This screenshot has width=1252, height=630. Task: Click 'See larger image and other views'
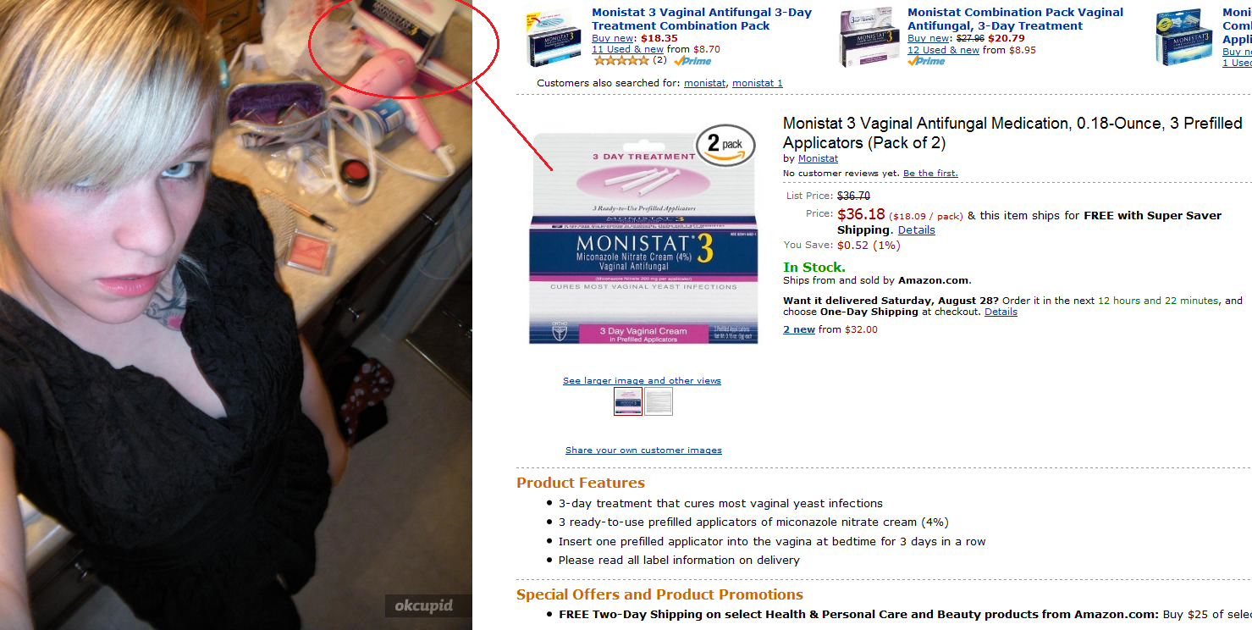coord(642,381)
